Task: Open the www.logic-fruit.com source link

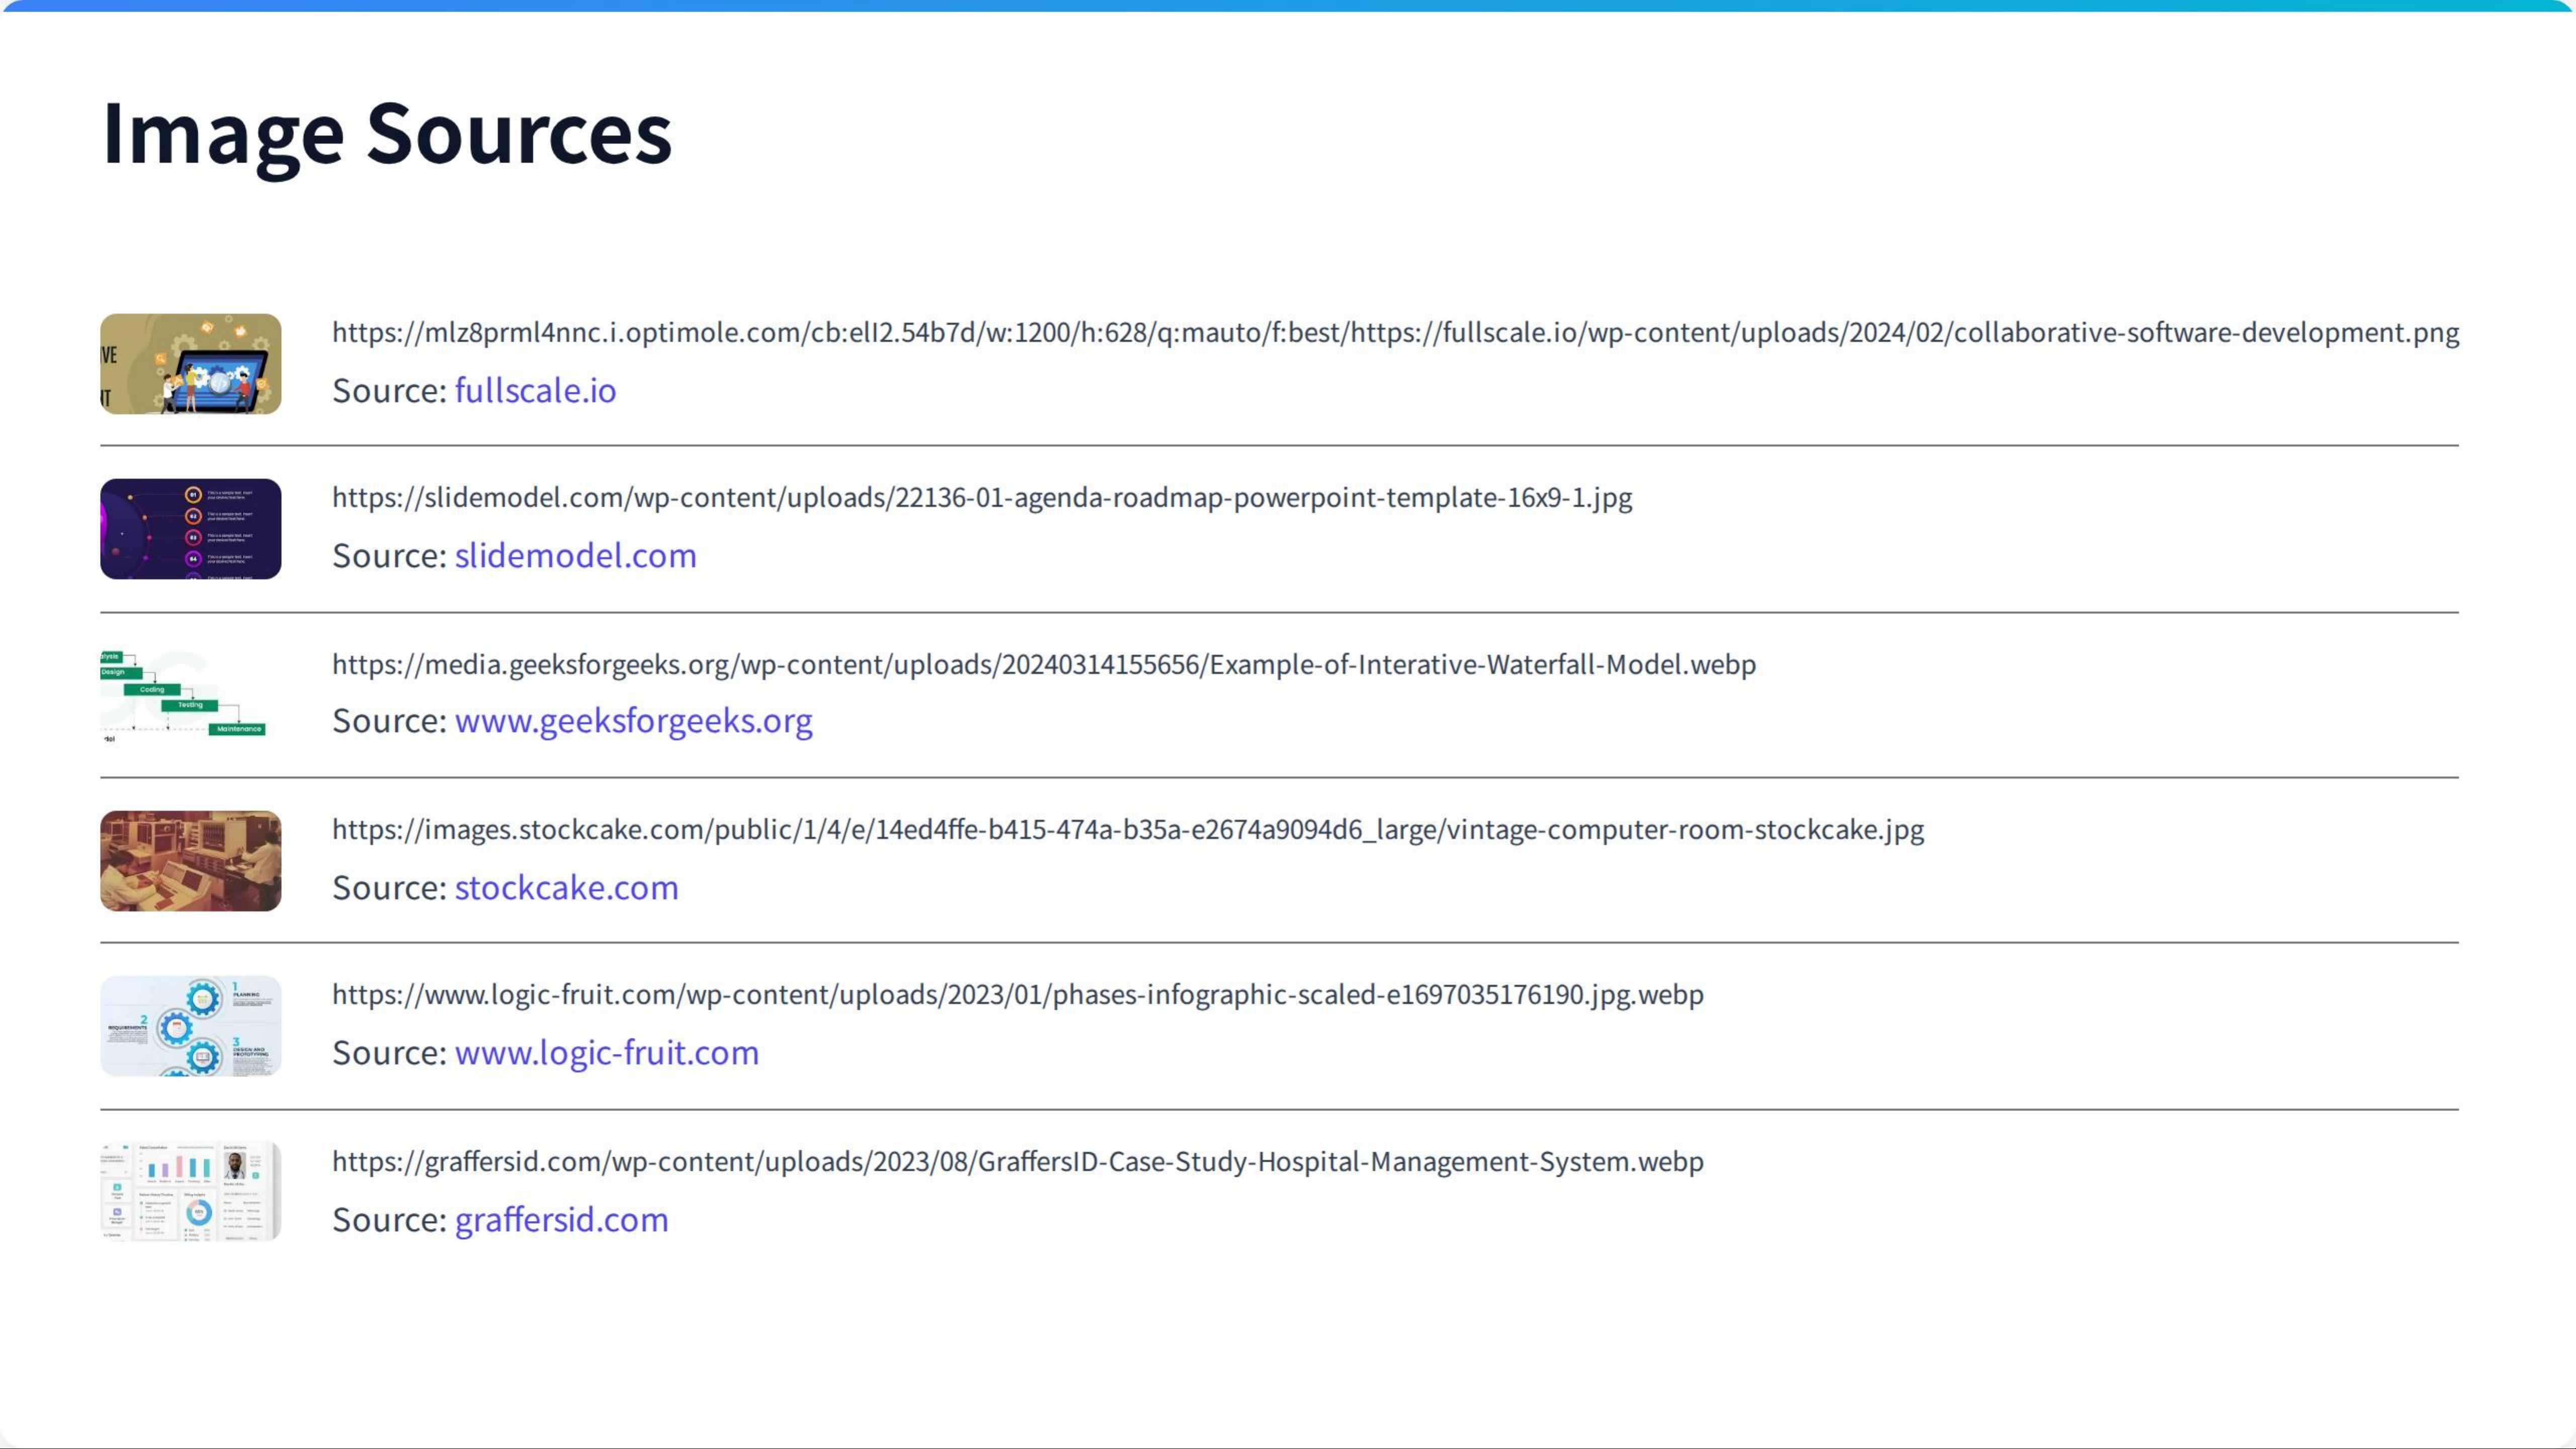Action: point(606,1053)
